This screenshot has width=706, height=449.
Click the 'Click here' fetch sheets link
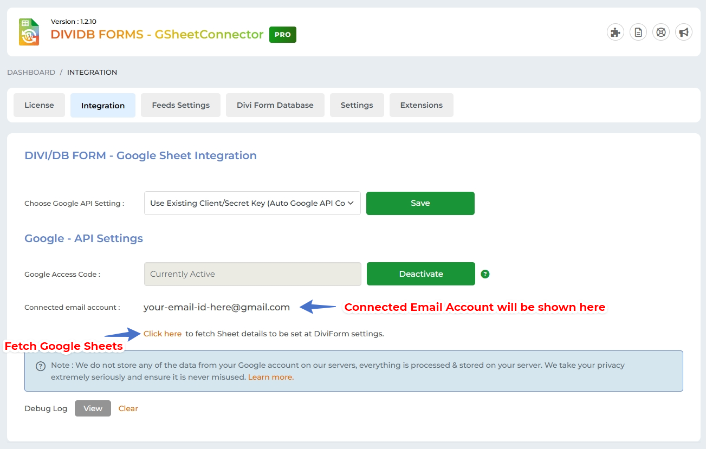coord(163,334)
